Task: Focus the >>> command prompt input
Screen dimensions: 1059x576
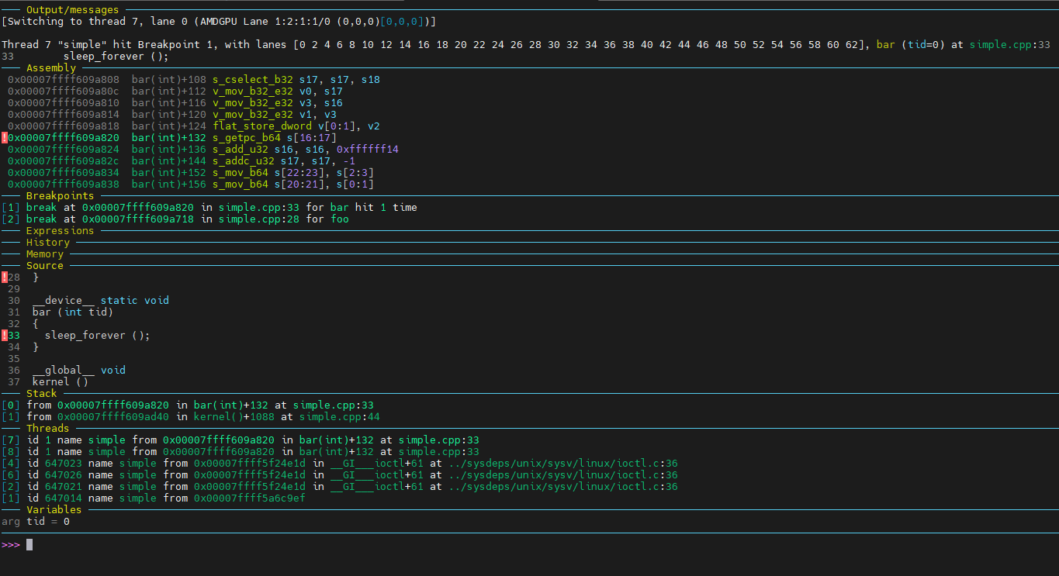Action: pyautogui.click(x=29, y=545)
